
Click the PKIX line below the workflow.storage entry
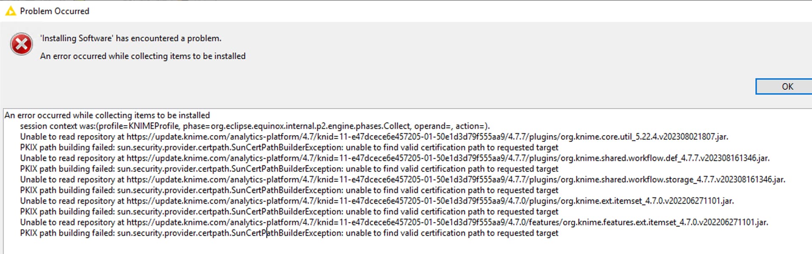tap(289, 191)
